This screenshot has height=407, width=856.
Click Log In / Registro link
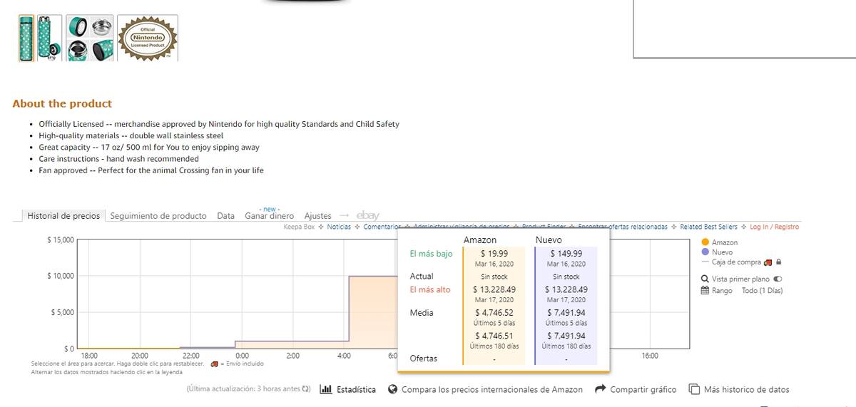774,227
